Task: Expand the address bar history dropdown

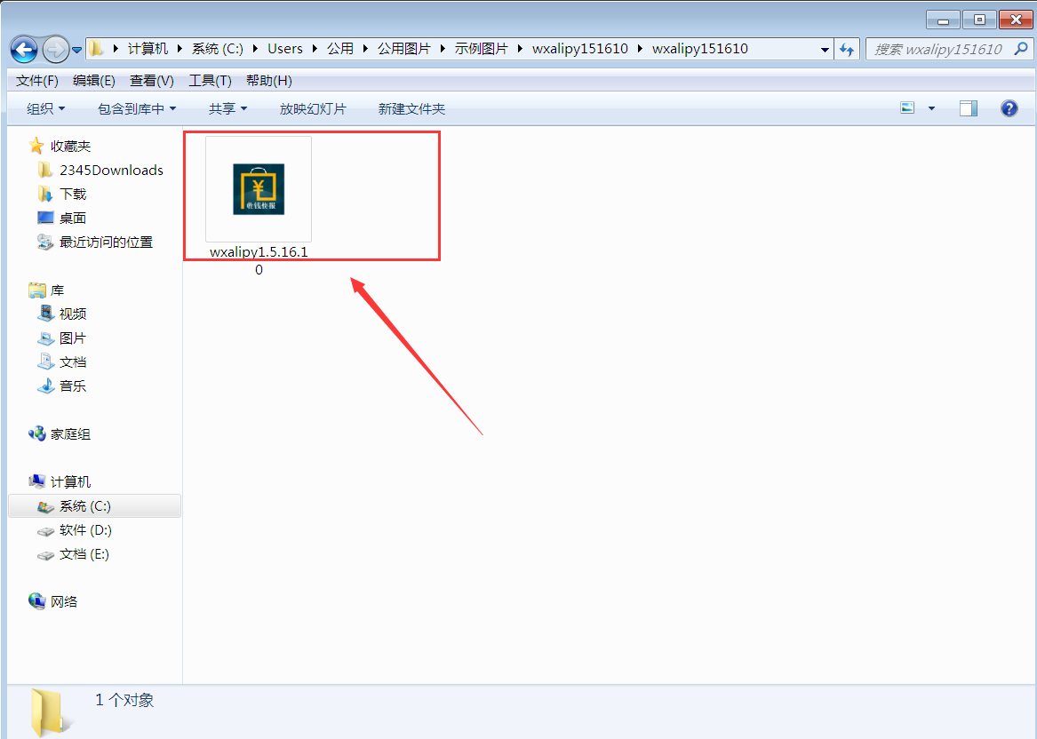Action: (825, 50)
